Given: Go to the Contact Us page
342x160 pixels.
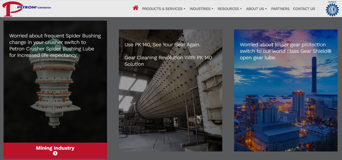Looking at the screenshot, I should pyautogui.click(x=304, y=9).
